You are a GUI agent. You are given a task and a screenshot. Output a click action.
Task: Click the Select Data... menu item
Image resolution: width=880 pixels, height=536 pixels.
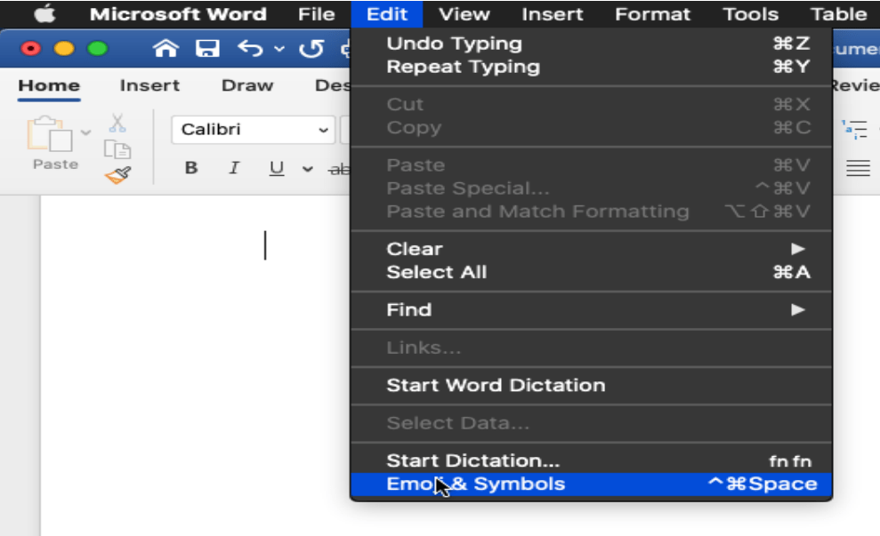tap(591, 423)
